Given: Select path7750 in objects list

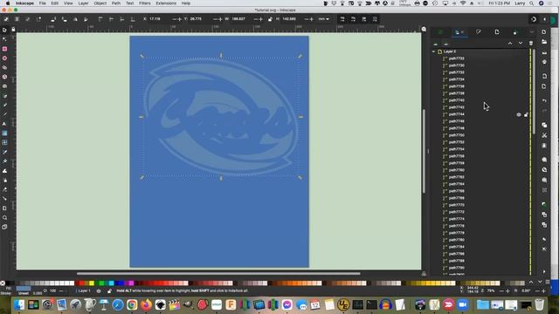Looking at the screenshot, I should [x=456, y=135].
